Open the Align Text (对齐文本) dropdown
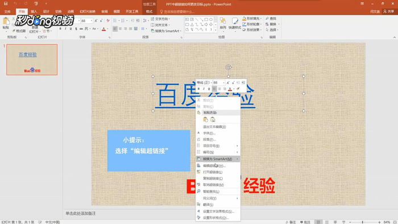Screen dimensions: 398x224 [x=160, y=25]
